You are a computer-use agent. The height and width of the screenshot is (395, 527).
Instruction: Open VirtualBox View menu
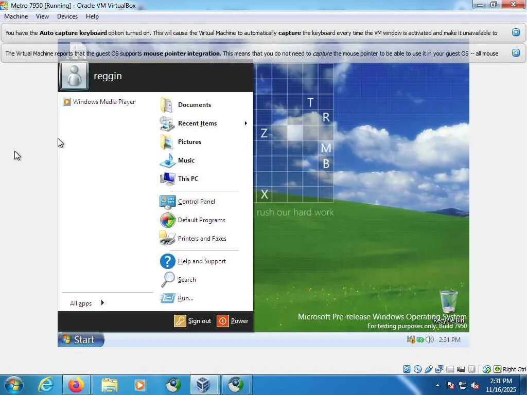(42, 16)
